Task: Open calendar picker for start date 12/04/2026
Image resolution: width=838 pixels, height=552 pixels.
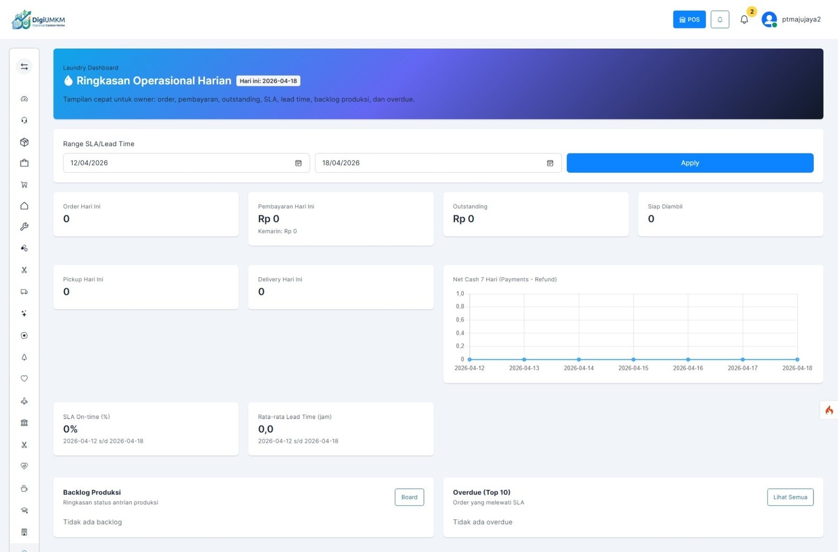Action: coord(298,163)
